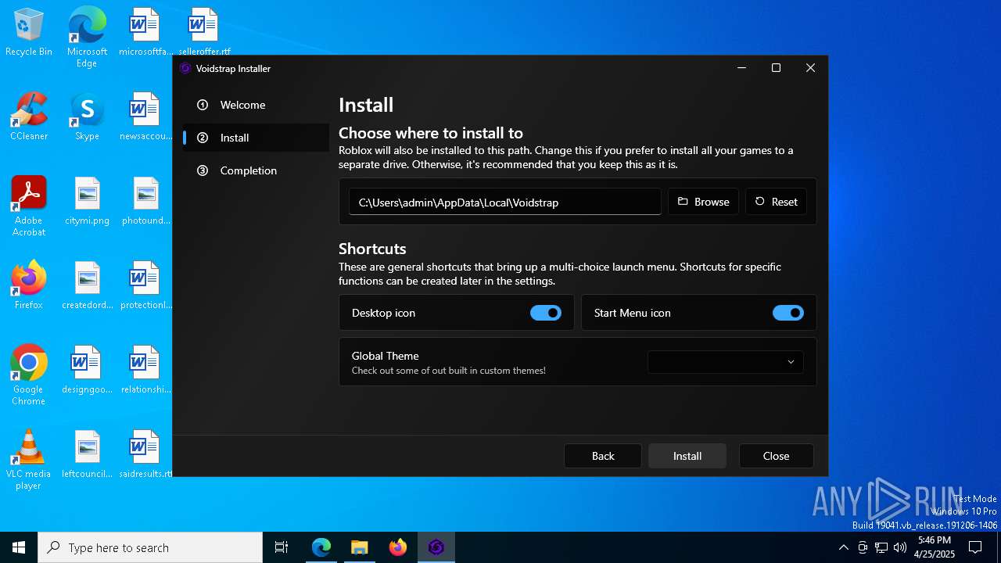
Task: Select the Install step in the sidebar
Action: [x=235, y=138]
